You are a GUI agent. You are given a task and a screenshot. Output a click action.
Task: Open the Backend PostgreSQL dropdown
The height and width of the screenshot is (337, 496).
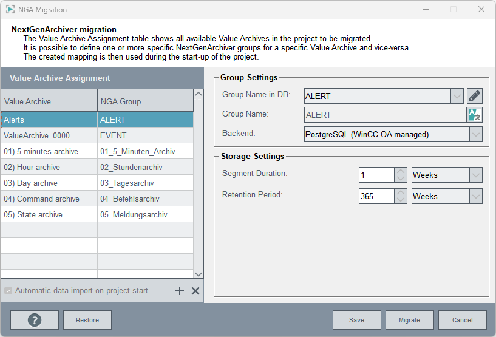click(476, 134)
